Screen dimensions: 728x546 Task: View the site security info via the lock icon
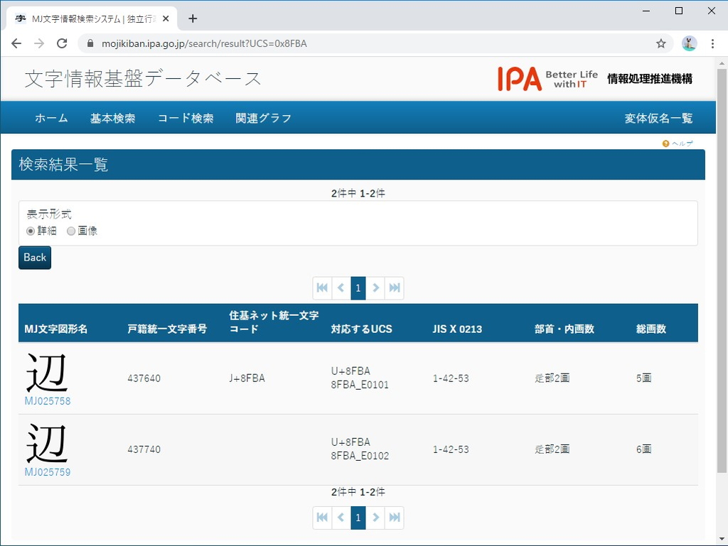[x=90, y=43]
